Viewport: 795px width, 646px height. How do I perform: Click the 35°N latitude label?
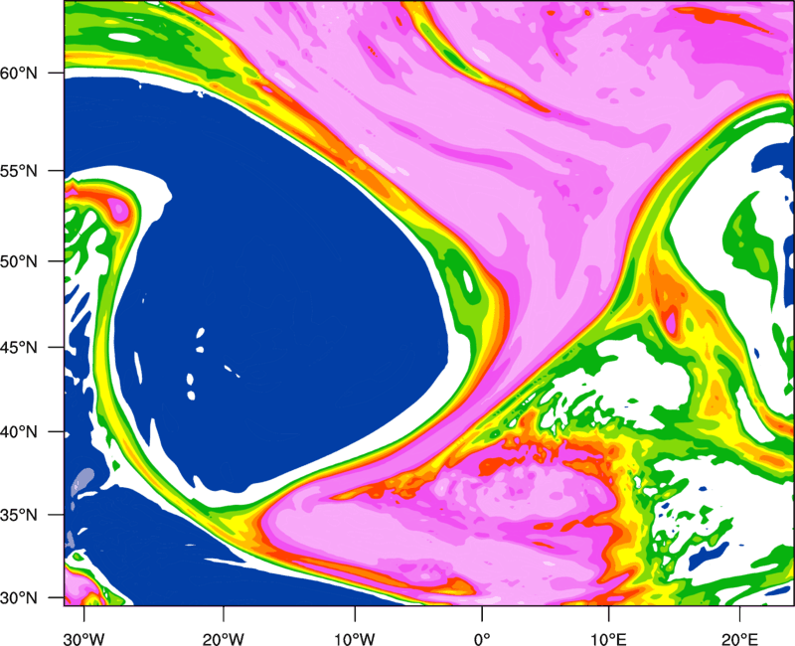(19, 515)
